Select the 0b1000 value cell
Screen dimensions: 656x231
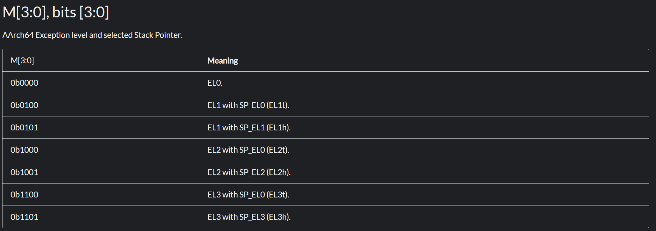tap(25, 150)
